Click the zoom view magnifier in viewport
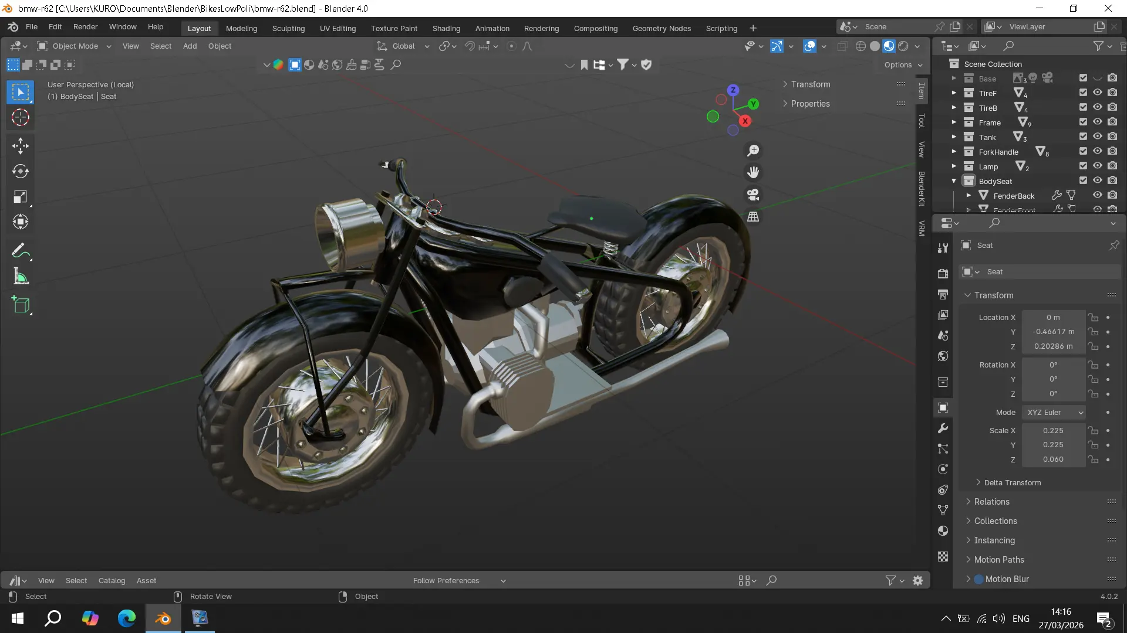The width and height of the screenshot is (1127, 633). point(753,151)
